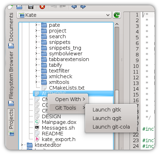Expand the xmltools folder node

pos(37,82)
